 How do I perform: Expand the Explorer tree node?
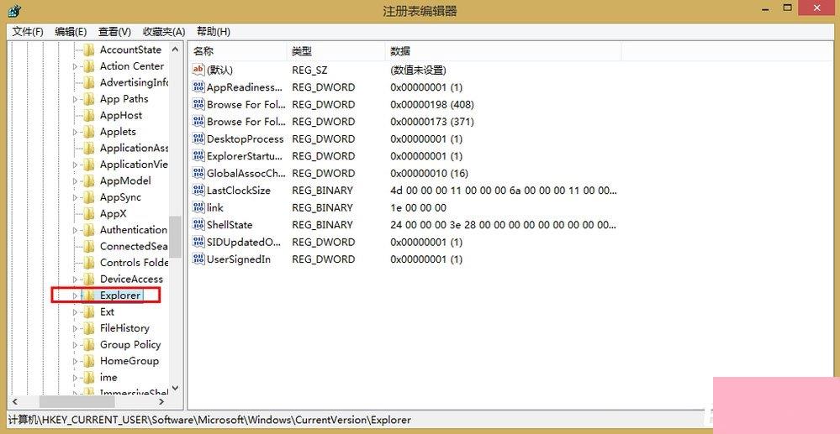[x=75, y=295]
